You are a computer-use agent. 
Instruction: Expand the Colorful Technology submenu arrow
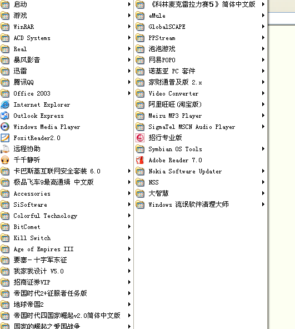(129, 216)
